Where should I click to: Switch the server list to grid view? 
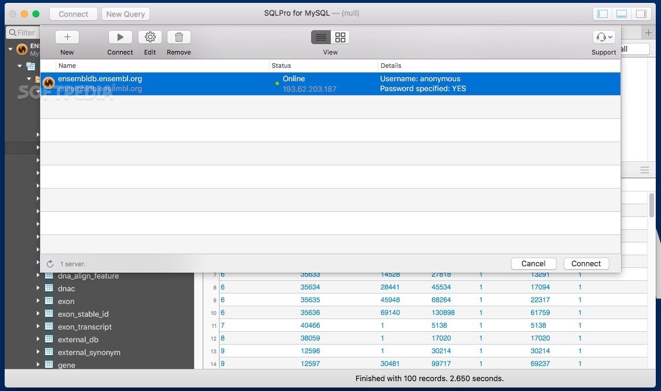point(340,37)
